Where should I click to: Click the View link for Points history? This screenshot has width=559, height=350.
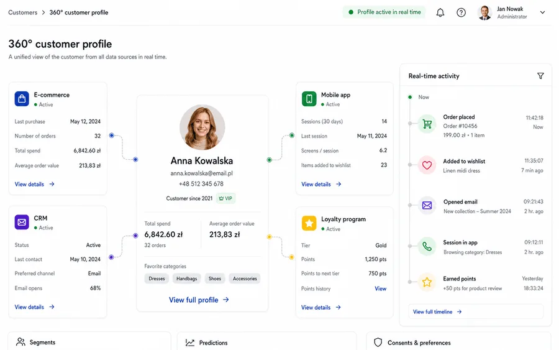click(380, 288)
